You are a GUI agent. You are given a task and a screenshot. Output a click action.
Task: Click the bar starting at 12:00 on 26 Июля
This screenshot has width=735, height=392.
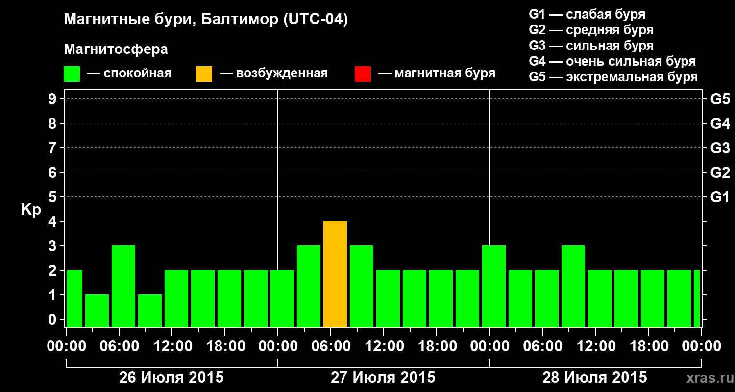(x=176, y=299)
